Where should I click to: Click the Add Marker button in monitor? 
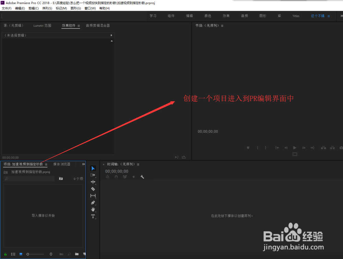(x=248, y=147)
